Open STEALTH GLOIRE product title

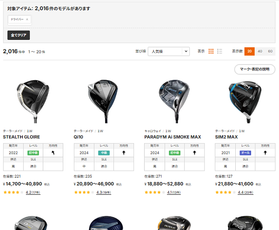(21, 137)
